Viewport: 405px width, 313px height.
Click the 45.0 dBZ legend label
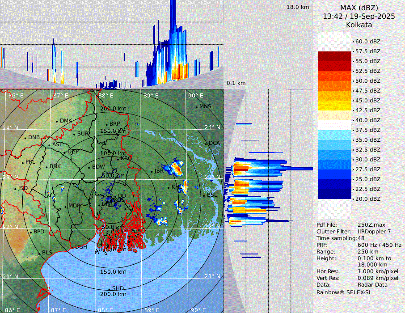pos(367,101)
